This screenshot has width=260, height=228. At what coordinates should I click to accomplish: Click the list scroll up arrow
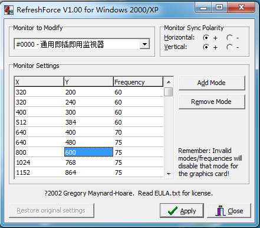pos(169,82)
